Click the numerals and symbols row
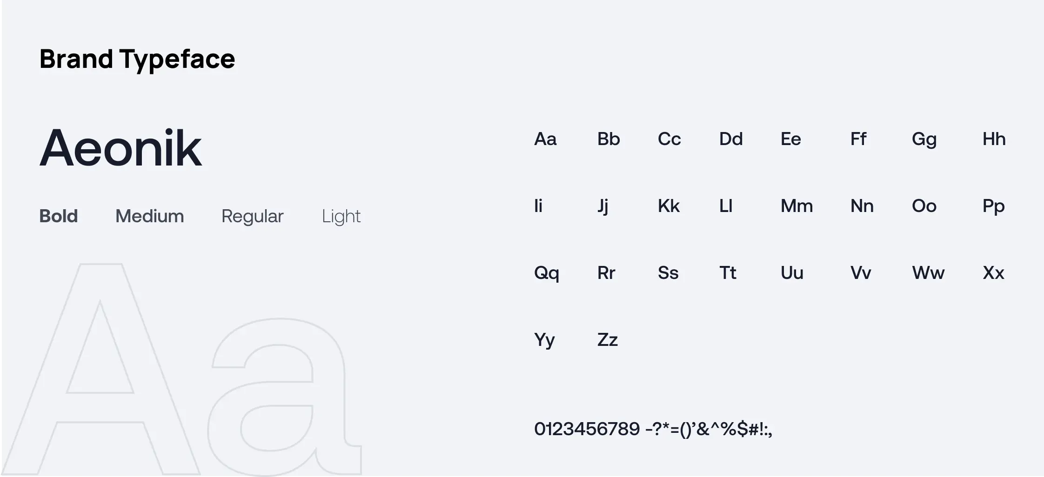 coord(653,429)
